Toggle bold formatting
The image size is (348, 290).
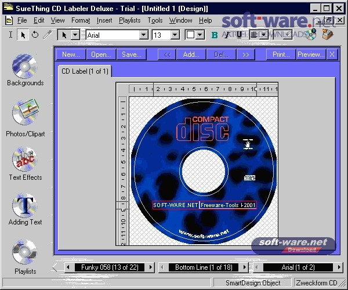point(215,35)
